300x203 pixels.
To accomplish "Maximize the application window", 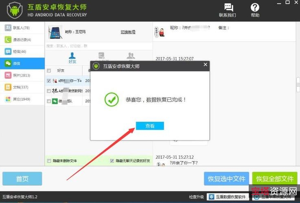I will pyautogui.click(x=287, y=2).
